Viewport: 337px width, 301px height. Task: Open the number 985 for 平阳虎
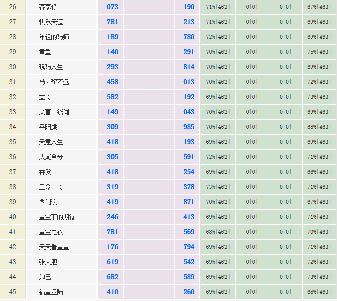(x=189, y=127)
